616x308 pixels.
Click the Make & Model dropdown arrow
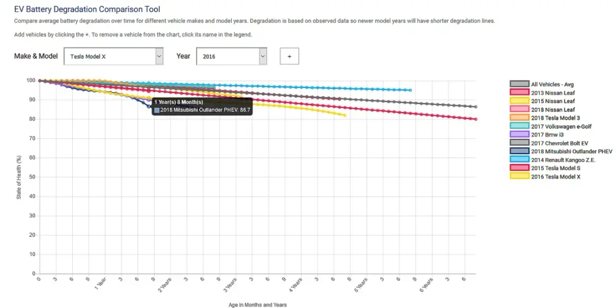(159, 56)
